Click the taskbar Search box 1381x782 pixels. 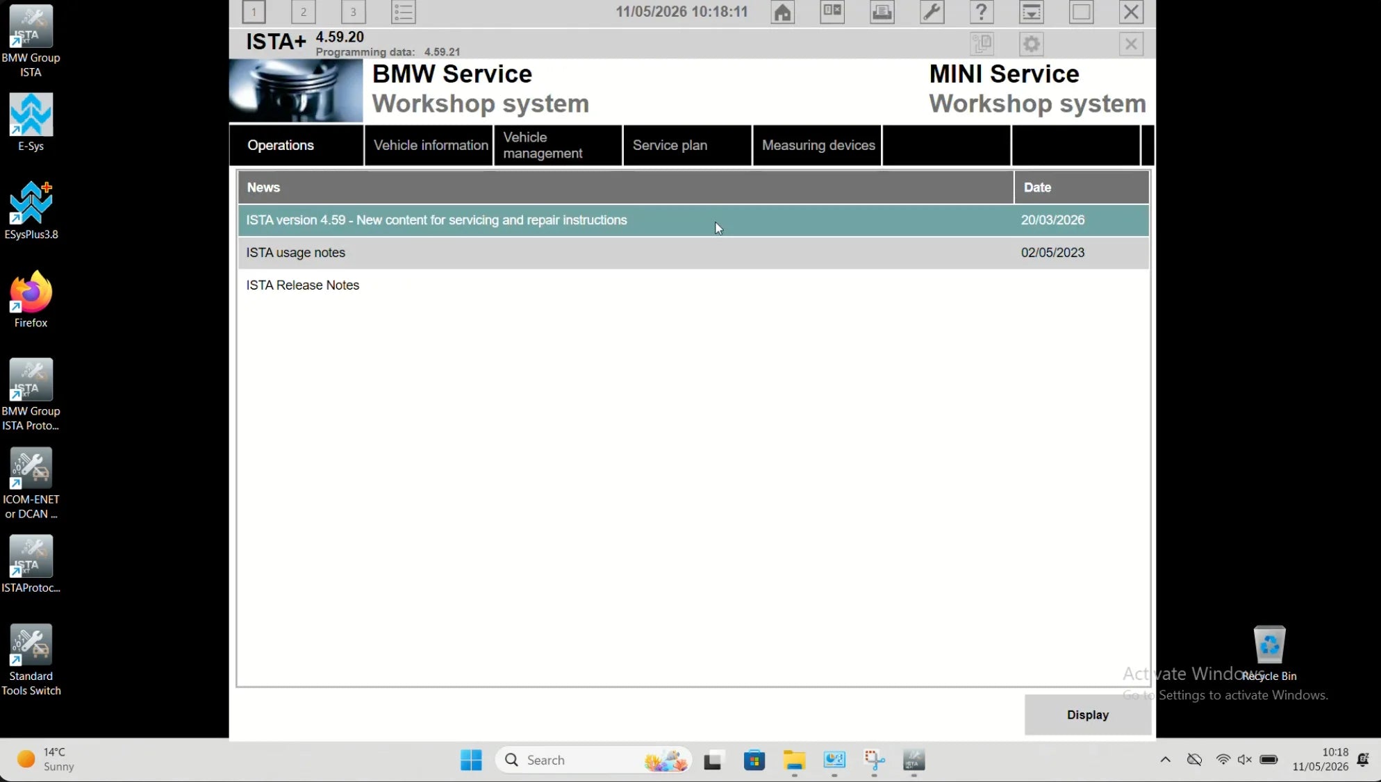click(594, 760)
